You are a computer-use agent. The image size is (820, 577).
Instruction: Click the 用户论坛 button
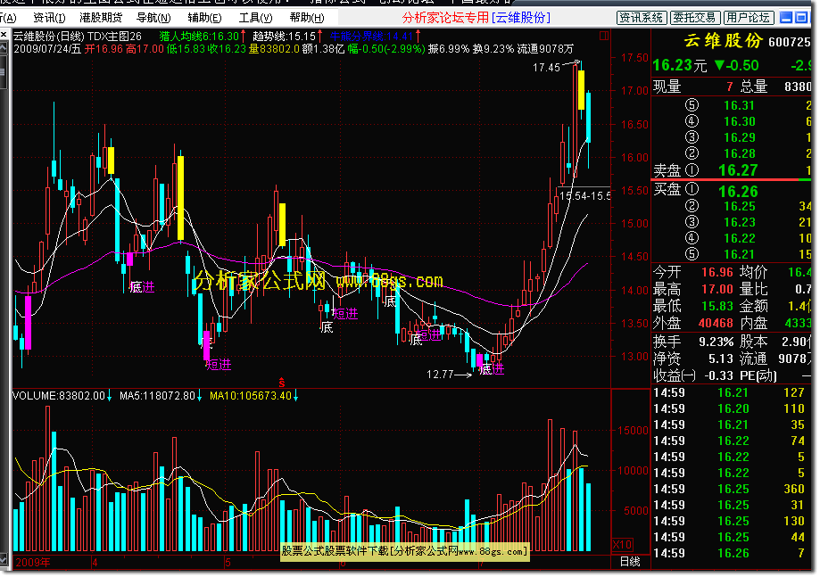click(x=749, y=18)
